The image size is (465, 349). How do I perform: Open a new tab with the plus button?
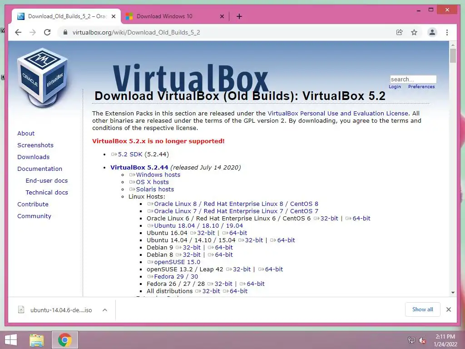tap(239, 16)
